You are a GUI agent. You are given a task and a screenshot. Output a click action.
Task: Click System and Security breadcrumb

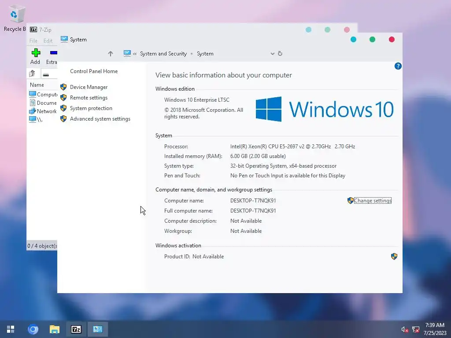tap(163, 54)
